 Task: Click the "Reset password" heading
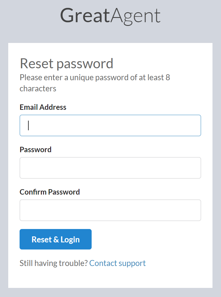tap(66, 63)
